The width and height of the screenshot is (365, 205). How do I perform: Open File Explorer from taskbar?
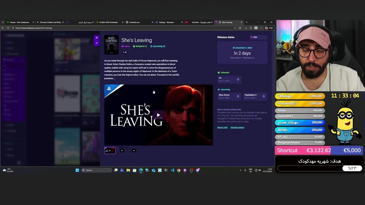pos(128,170)
